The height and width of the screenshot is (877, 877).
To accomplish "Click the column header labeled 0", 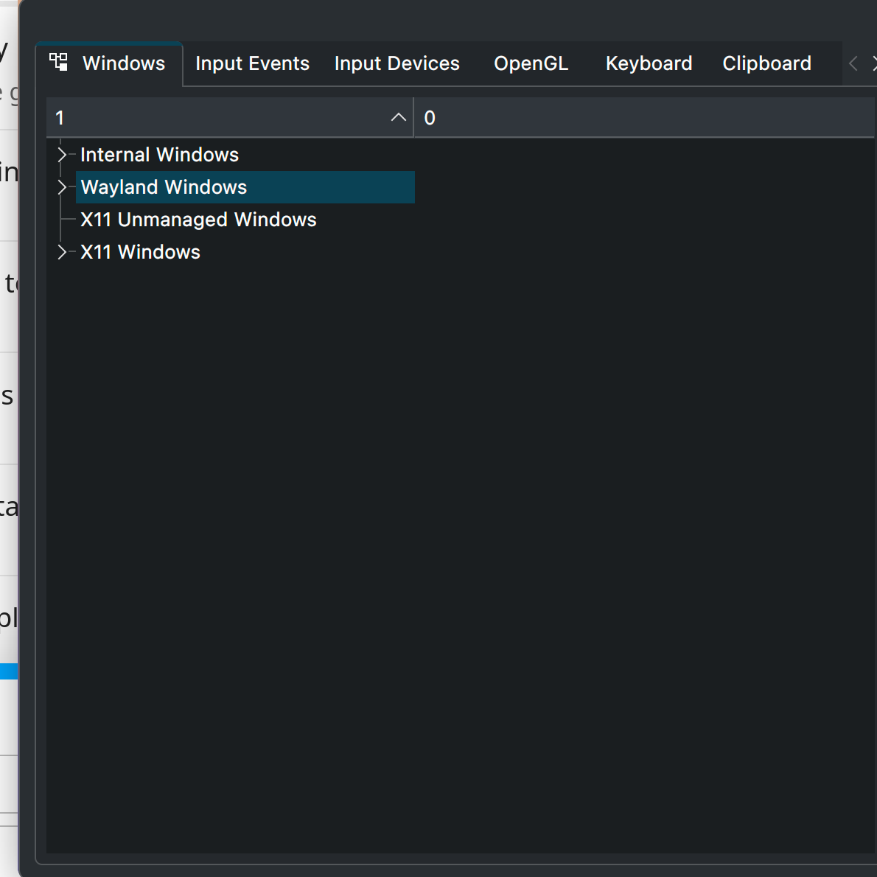I will 641,118.
